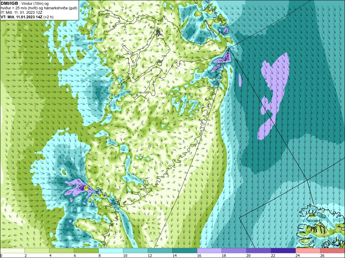Viewport: 345px width, 258px height.
Task: Click the legend scale value 16
Action: pos(199,256)
